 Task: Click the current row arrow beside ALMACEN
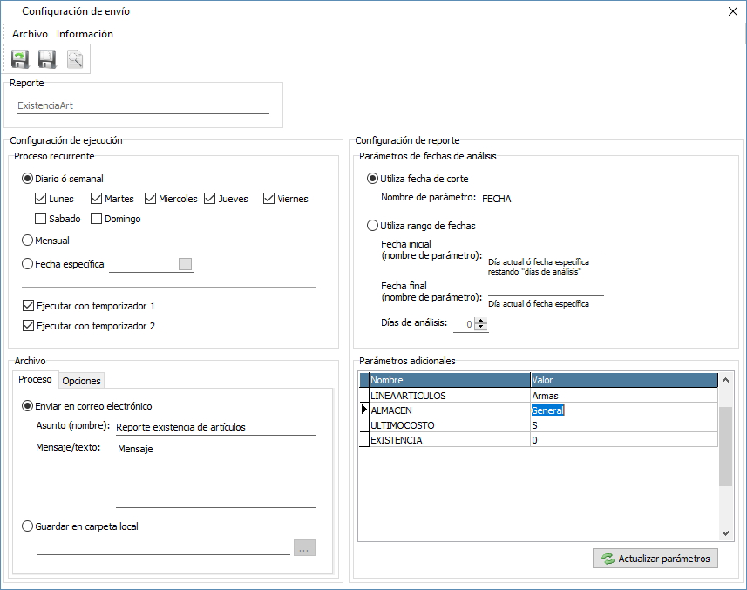click(363, 410)
